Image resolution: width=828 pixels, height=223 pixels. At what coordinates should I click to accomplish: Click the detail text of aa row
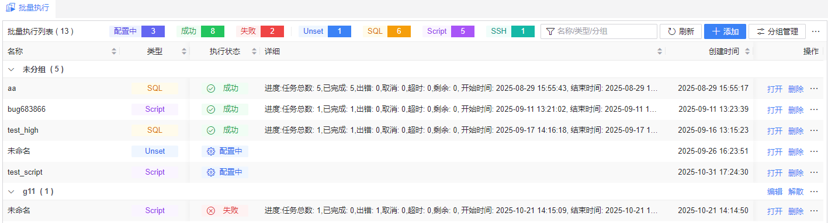coord(461,89)
